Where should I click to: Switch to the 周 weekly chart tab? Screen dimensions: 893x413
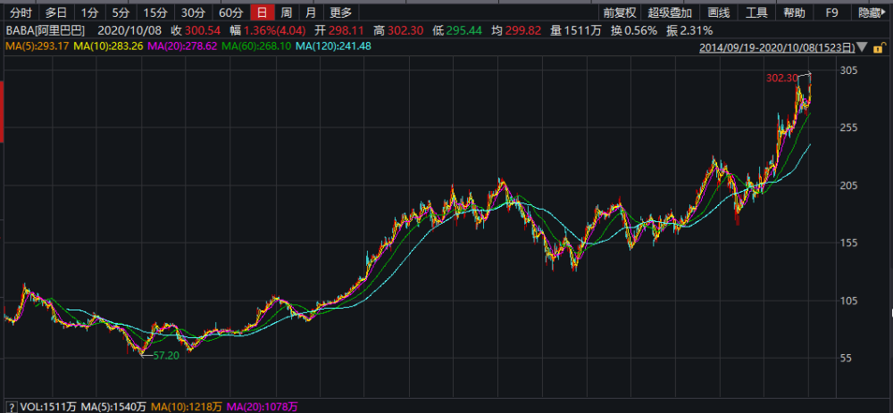tap(286, 12)
